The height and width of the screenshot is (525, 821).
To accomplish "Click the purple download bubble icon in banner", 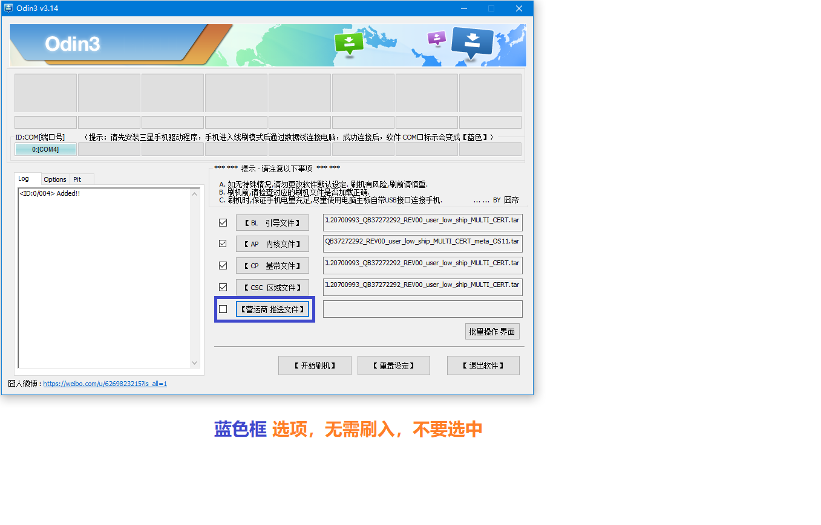I will coord(436,38).
